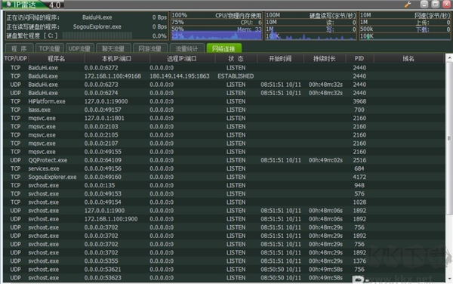Click BaiduHi.exe in 正在访问网络的程序 line
The width and height of the screenshot is (453, 284).
pyautogui.click(x=97, y=17)
